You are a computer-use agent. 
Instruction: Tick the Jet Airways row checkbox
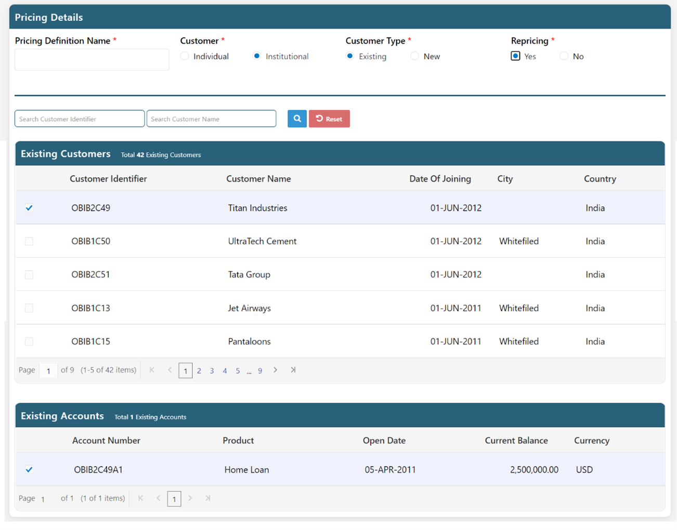coord(29,308)
